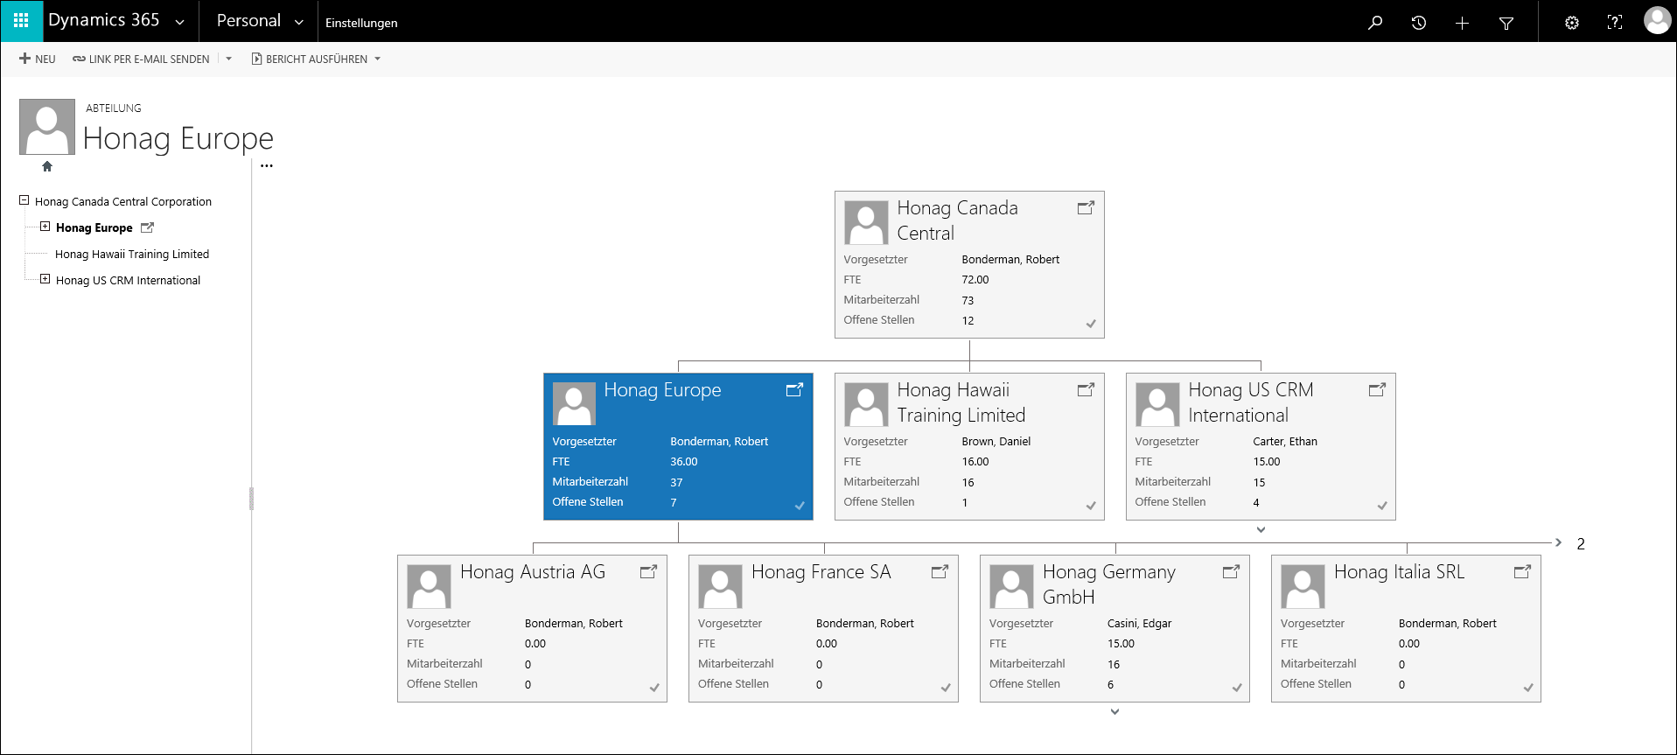Click the Neu command button
The height and width of the screenshot is (755, 1677).
38,59
